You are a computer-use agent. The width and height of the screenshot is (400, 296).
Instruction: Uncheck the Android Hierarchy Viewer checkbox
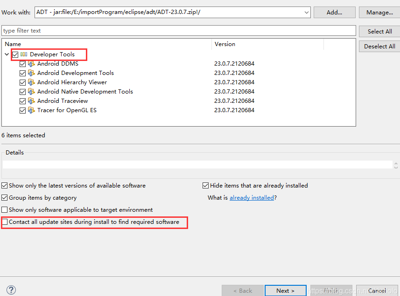point(22,83)
